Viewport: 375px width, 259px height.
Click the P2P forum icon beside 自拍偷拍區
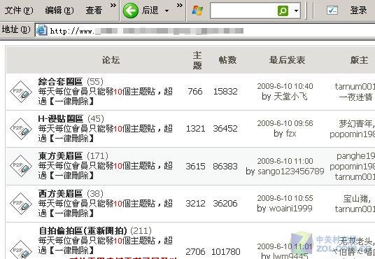(x=21, y=249)
